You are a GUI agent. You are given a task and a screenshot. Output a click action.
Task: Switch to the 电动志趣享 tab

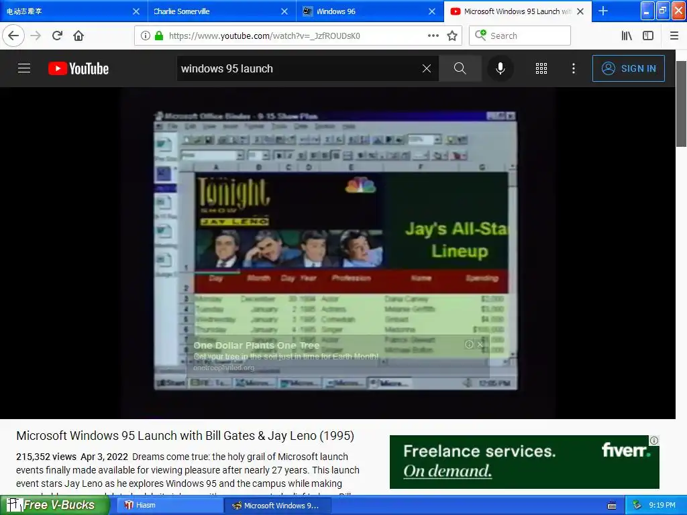coord(66,11)
